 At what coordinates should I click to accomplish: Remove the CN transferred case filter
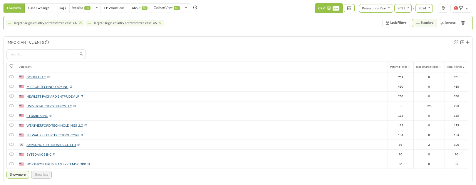pos(81,23)
